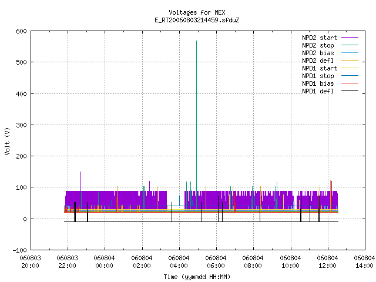Viewport: 376px width, 282px height.
Task: Click the 060804 14:00 x-axis label
Action: (x=364, y=262)
